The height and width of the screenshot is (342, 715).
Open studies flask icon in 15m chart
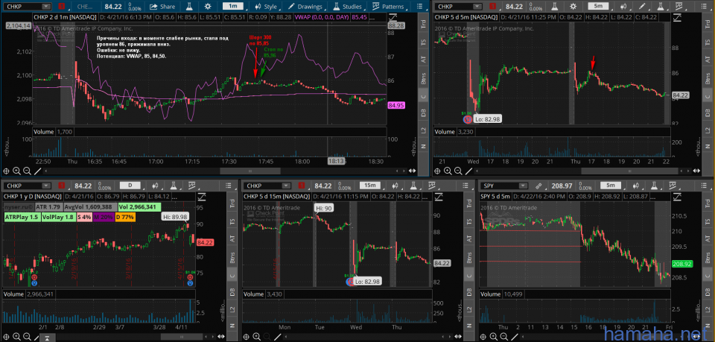[413, 186]
